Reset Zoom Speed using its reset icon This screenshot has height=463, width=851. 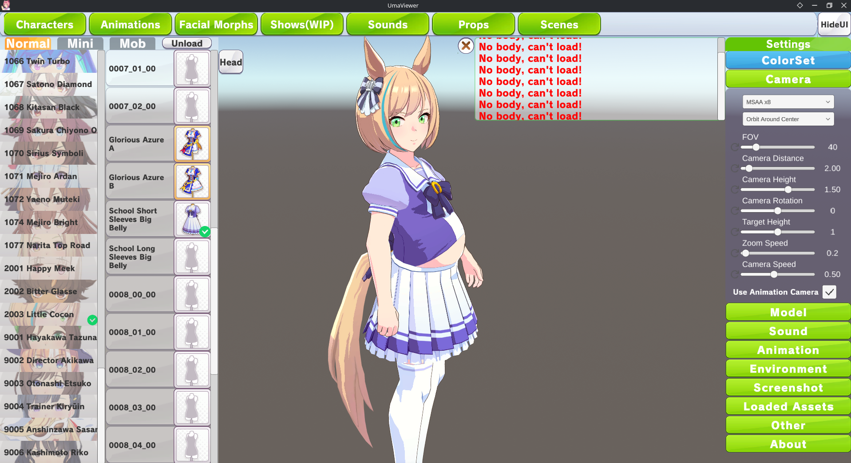[x=735, y=253]
